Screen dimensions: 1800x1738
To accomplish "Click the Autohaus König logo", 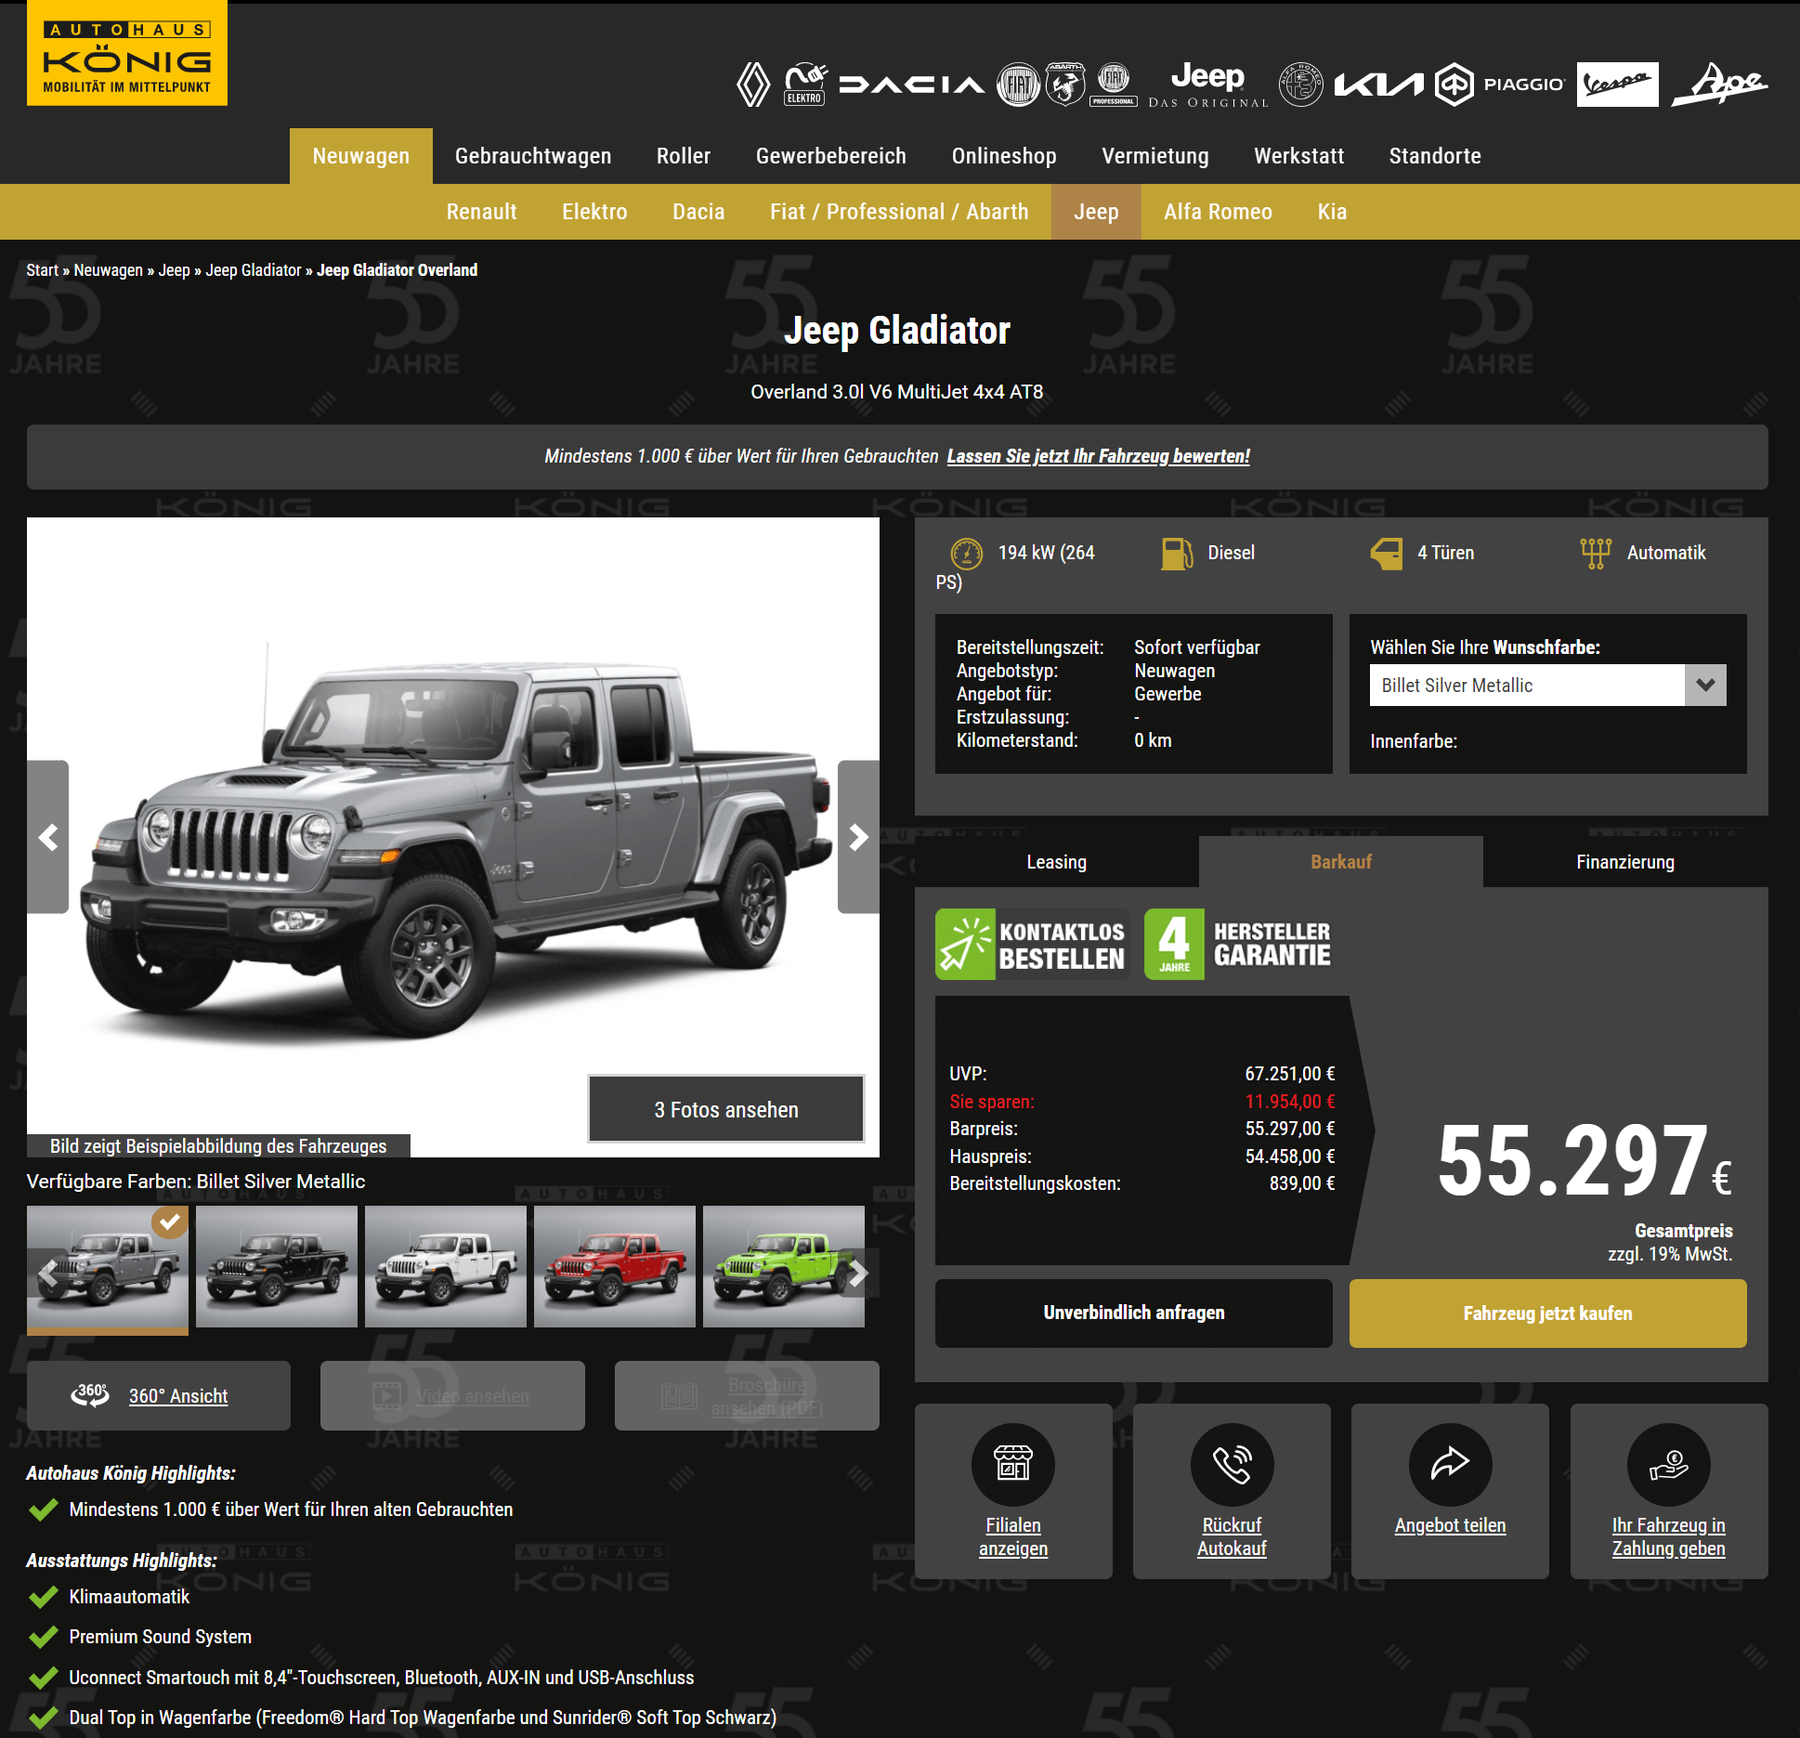I will click(127, 53).
